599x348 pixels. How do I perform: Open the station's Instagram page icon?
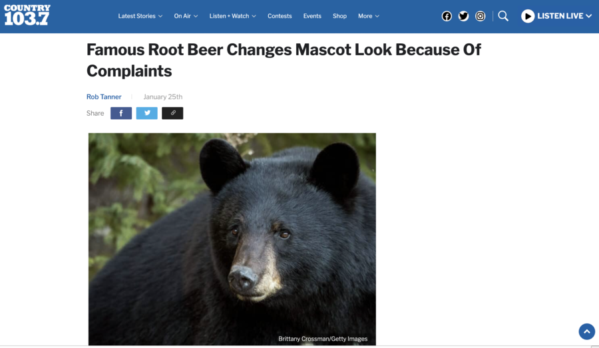(480, 16)
